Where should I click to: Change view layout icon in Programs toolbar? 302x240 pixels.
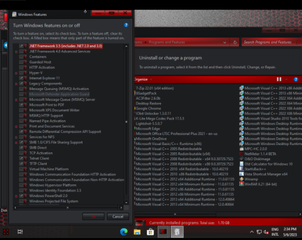tap(279, 79)
